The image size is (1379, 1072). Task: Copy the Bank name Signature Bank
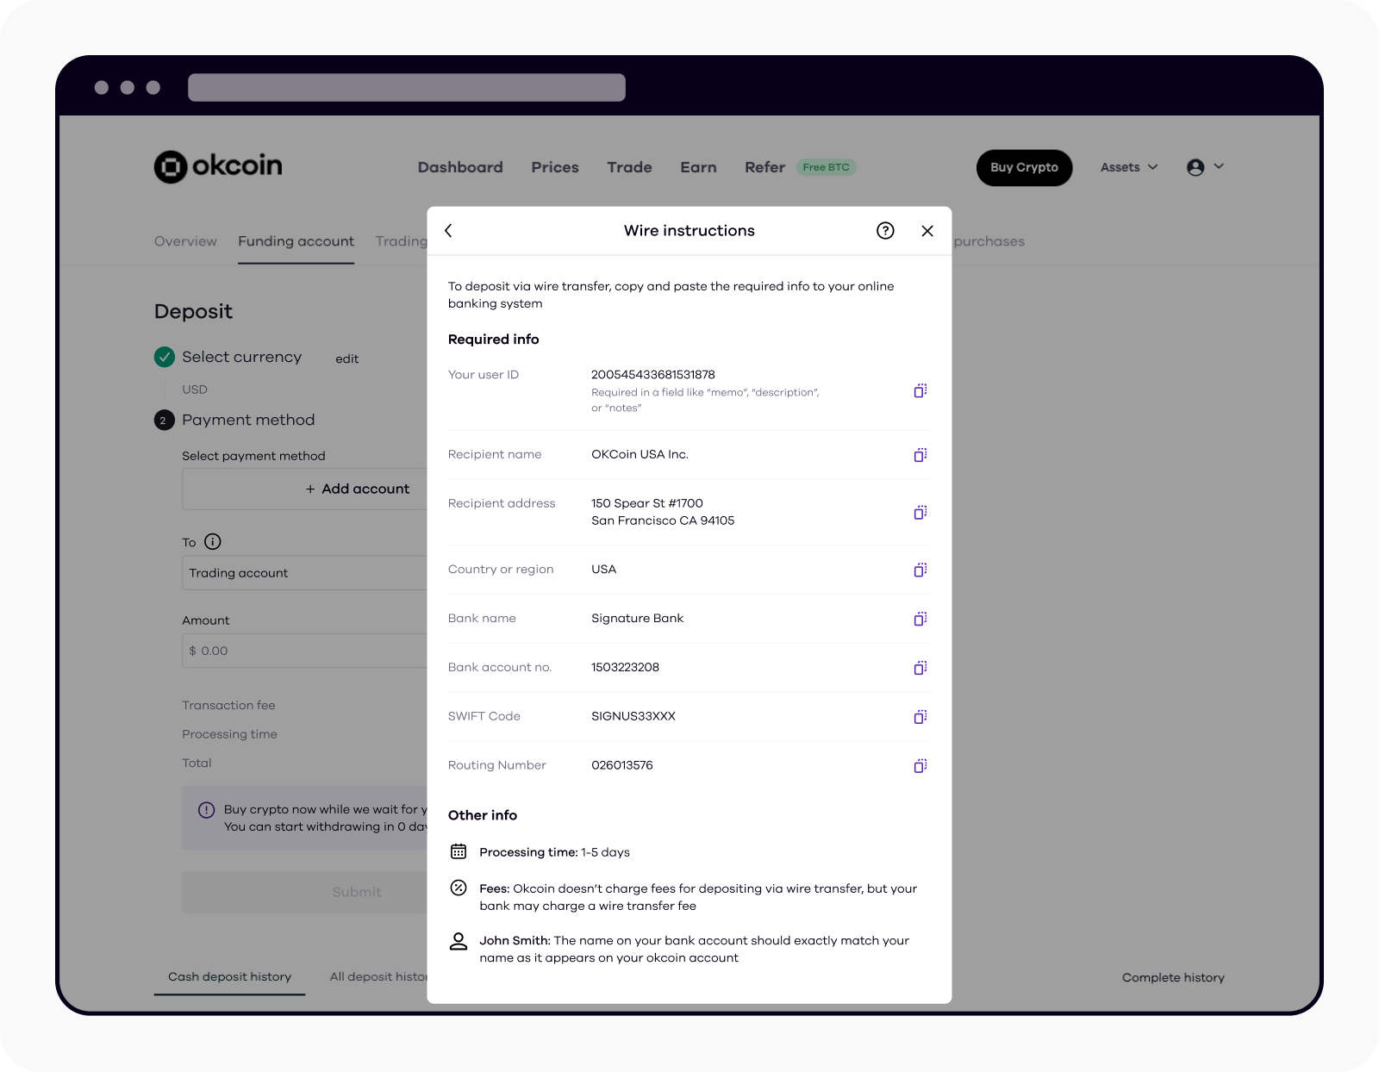[x=920, y=619]
